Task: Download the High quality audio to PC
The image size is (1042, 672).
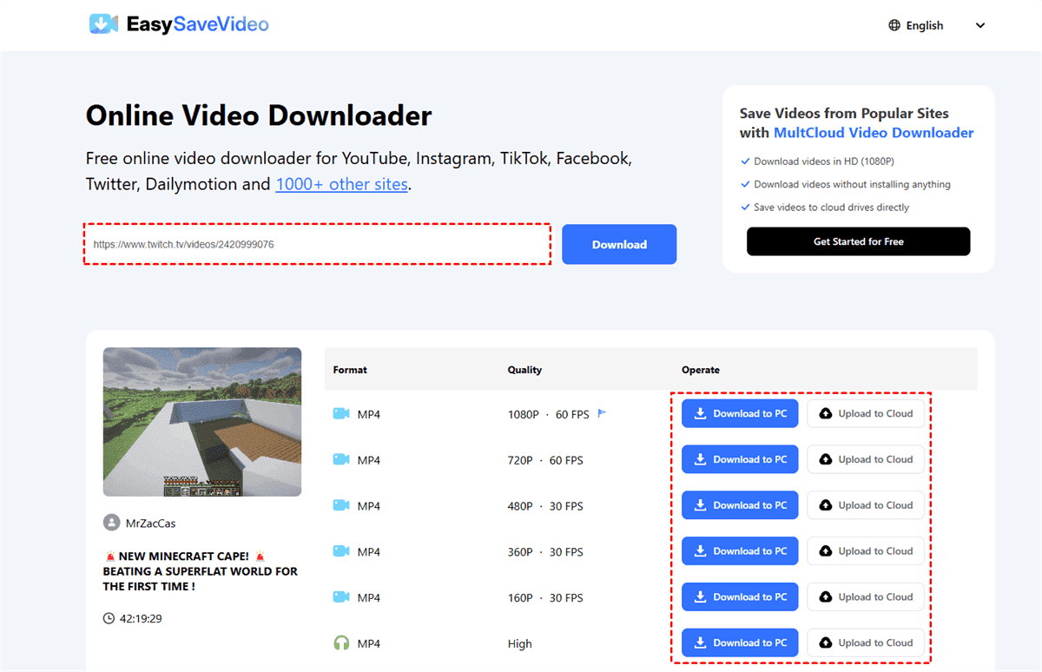Action: 740,643
